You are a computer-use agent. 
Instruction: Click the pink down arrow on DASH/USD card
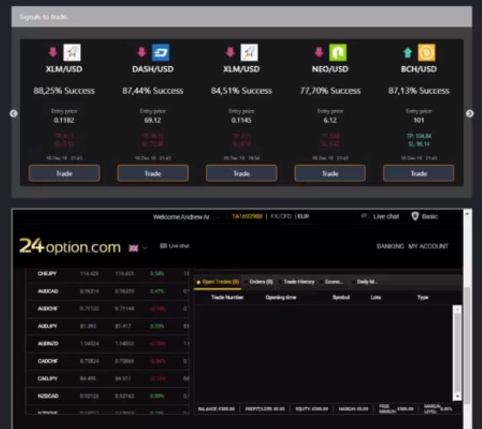coord(142,52)
